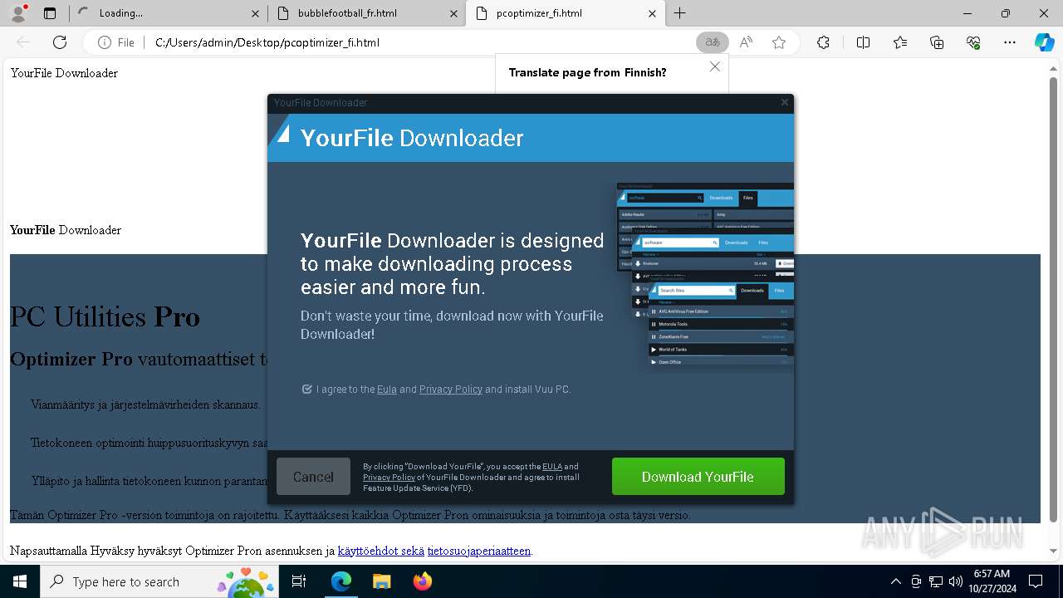This screenshot has width=1063, height=598.
Task: Click Download YourFile green button
Action: tap(698, 477)
